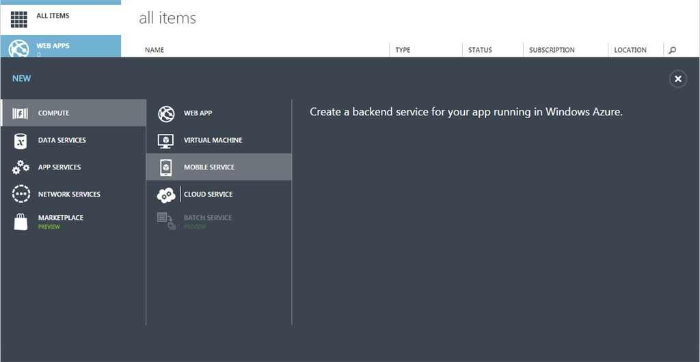Click the NEW panel title

pos(21,79)
